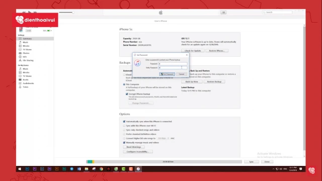Click the Reset Warnings button
The image size is (322, 181).
(x=134, y=147)
